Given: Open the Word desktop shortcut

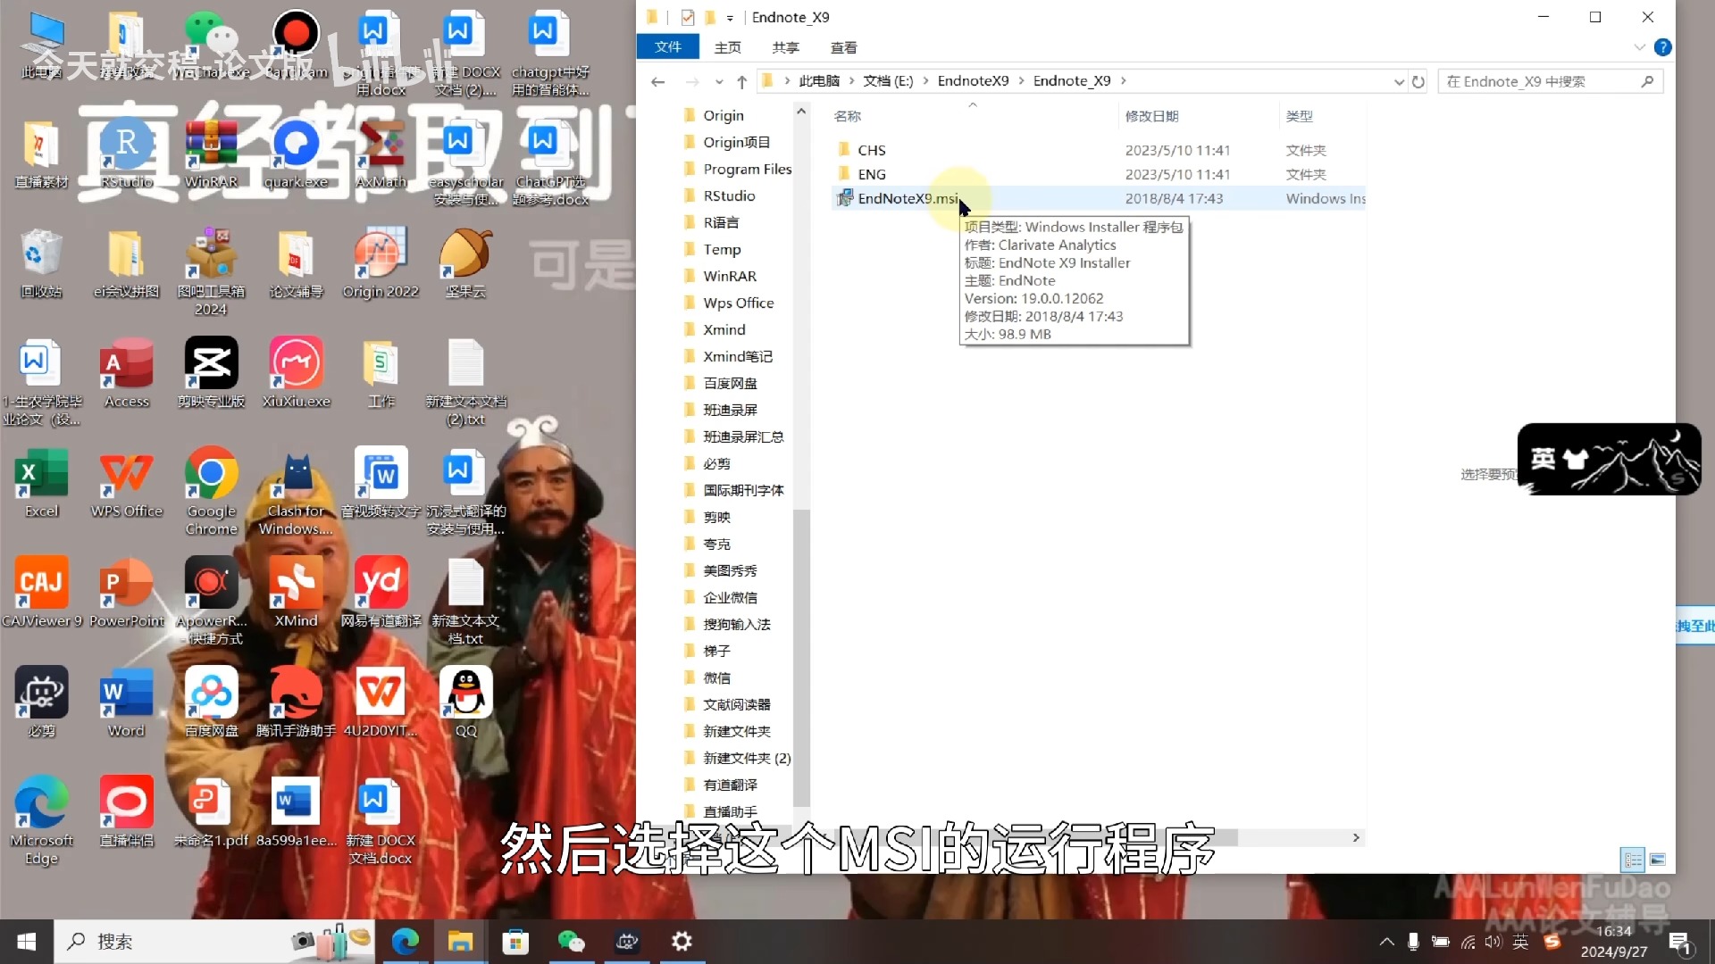Looking at the screenshot, I should coord(127,702).
